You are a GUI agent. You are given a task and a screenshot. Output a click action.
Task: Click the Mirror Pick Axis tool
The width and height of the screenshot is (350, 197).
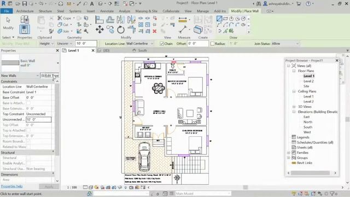[x=120, y=20]
